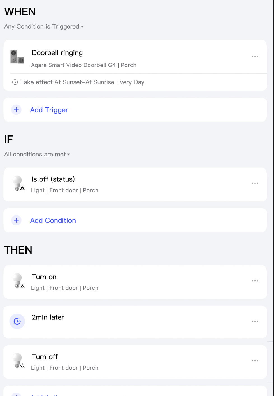Click the light bulb icon in Turn on action
This screenshot has width=274, height=396.
[18, 281]
